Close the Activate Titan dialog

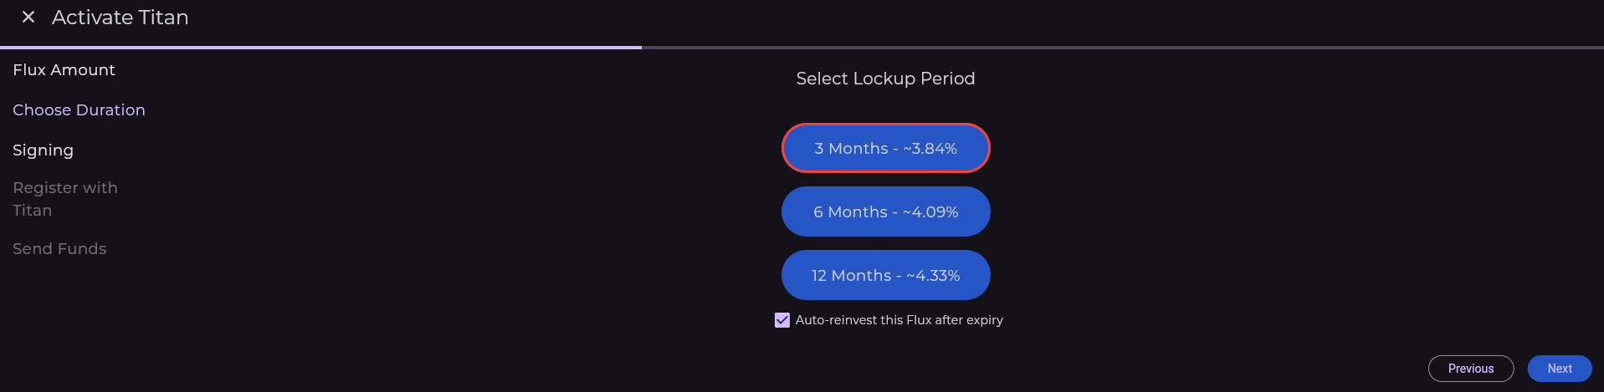[x=28, y=17]
